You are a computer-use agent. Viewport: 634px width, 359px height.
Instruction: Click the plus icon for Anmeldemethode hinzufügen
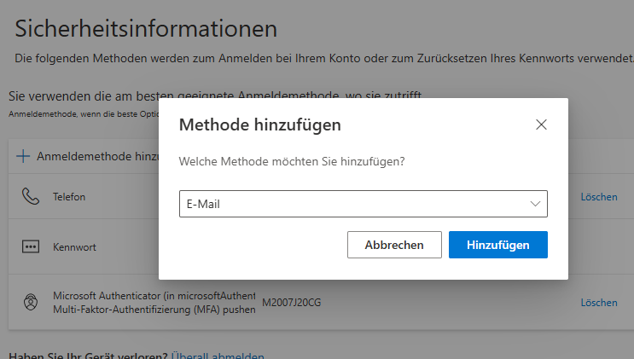tap(22, 156)
